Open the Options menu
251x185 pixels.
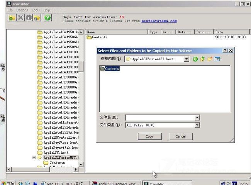22,10
